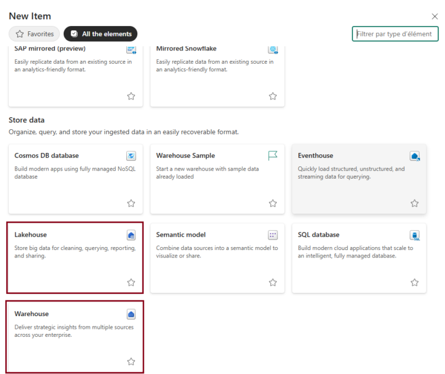The width and height of the screenshot is (445, 374).
Task: Favorite the Semantic model card star
Action: (273, 282)
